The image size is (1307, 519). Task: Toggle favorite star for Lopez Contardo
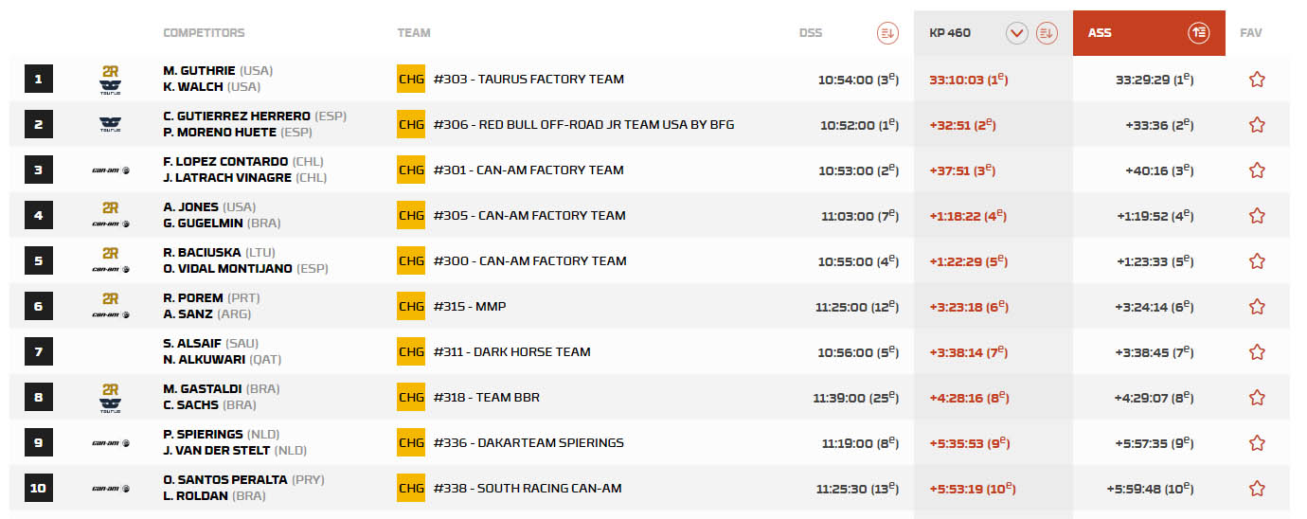pyautogui.click(x=1257, y=170)
